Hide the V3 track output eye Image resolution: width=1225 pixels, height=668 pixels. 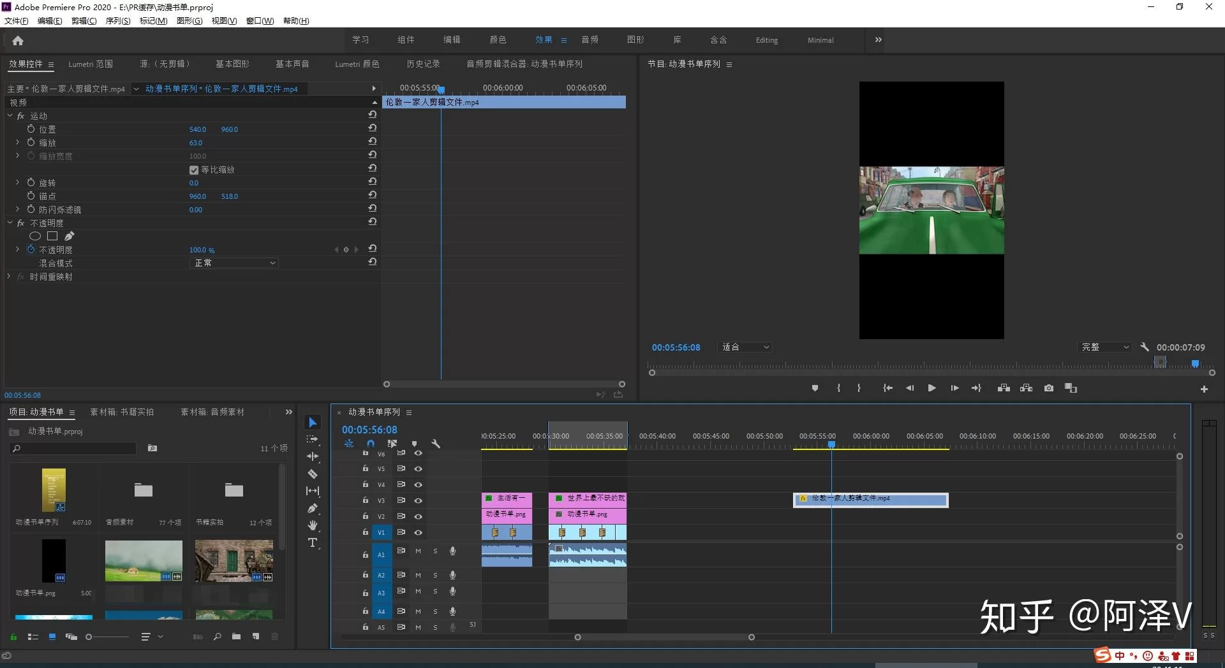(x=419, y=500)
